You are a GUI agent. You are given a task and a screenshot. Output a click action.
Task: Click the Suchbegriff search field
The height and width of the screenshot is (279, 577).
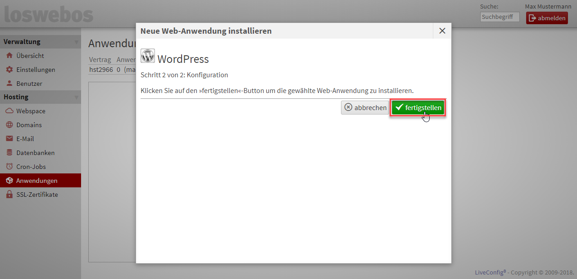point(500,17)
